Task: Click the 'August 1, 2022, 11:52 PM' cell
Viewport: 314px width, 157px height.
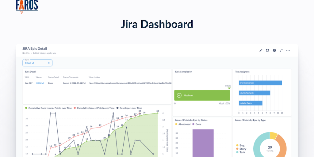Action: pos(74,83)
